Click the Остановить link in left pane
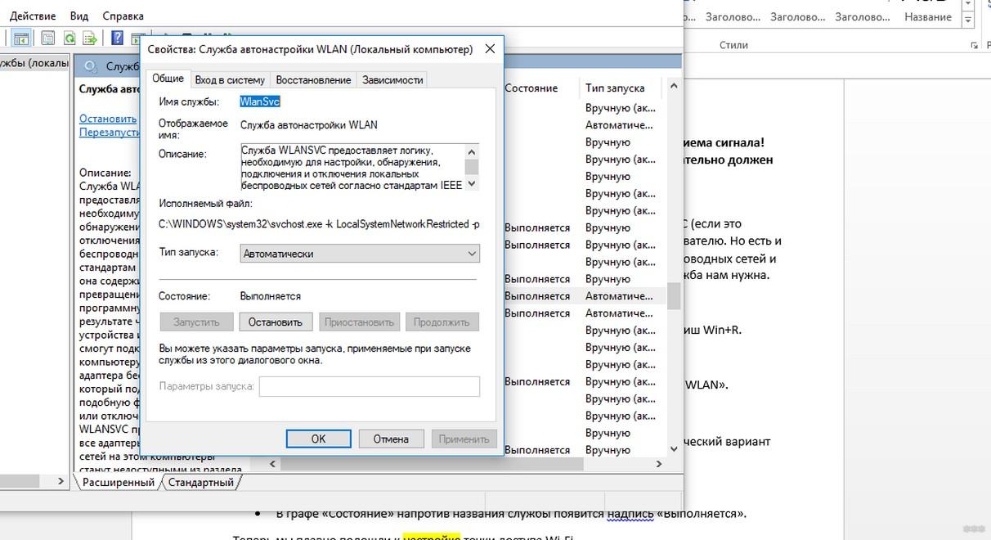 click(x=108, y=119)
